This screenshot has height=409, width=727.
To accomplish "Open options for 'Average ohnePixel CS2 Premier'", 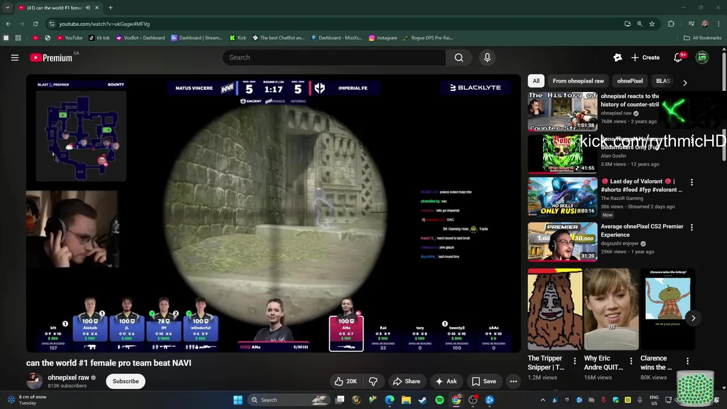I will coord(692,227).
